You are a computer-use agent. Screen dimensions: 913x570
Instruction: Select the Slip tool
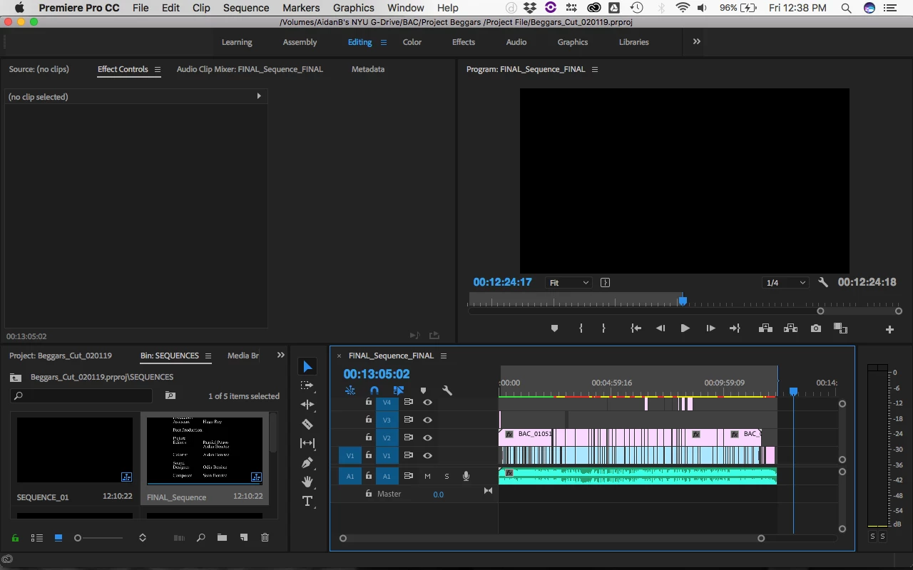(307, 443)
